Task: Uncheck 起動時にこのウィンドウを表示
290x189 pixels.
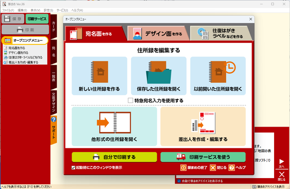Action: pos(73,168)
